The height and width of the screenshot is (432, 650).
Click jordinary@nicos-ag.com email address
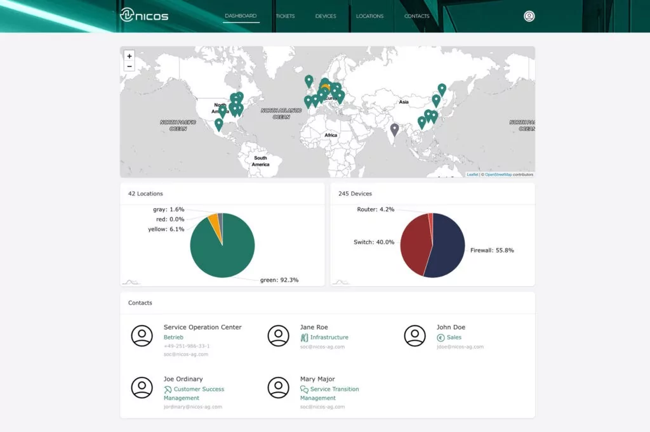(x=193, y=407)
